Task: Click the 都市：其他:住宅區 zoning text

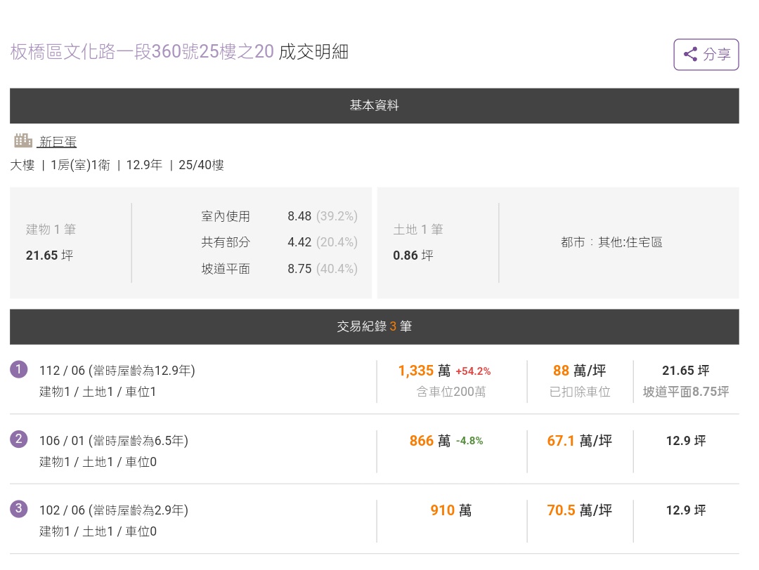Action: coord(611,242)
